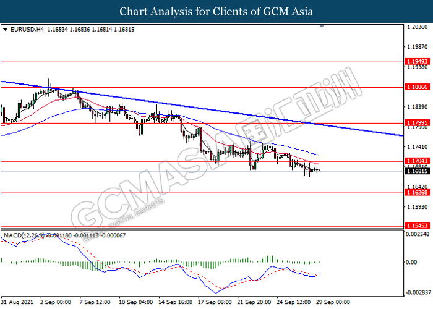
Task: Click the 1.15930 price scale value
Action: click(x=418, y=206)
